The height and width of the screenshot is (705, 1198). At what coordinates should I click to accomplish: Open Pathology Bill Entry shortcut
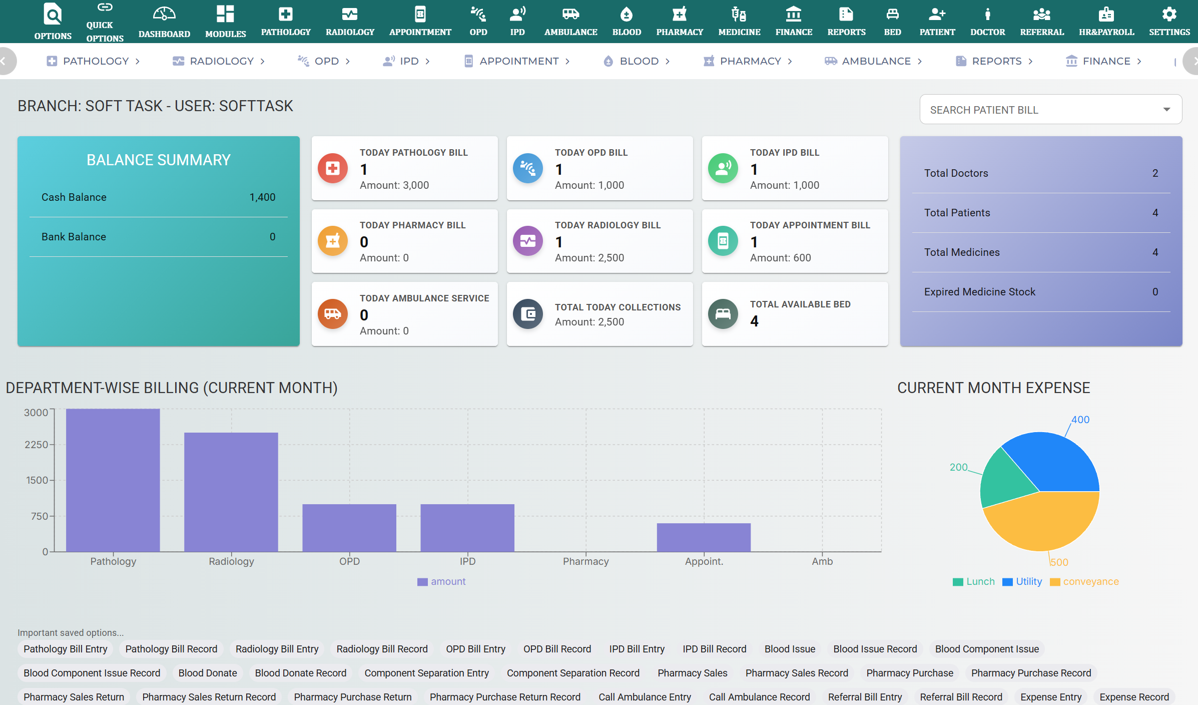[65, 648]
